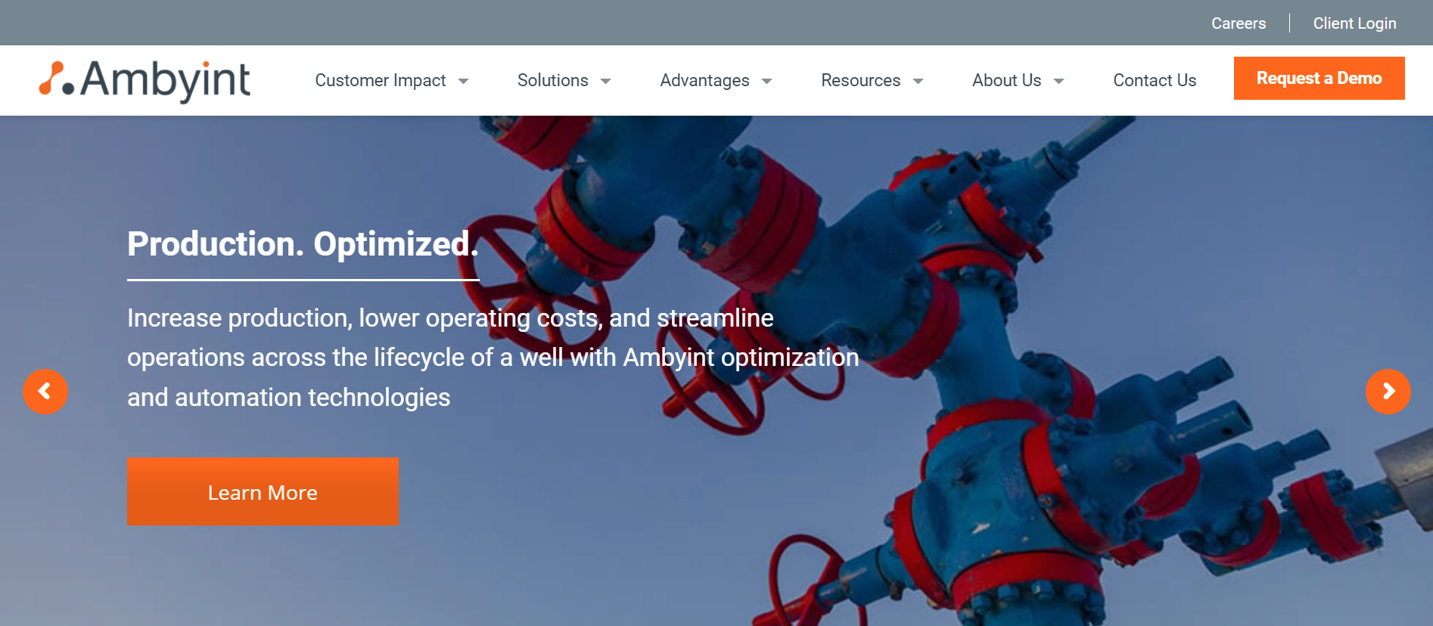
Task: Open the Client Login link
Action: (x=1355, y=23)
